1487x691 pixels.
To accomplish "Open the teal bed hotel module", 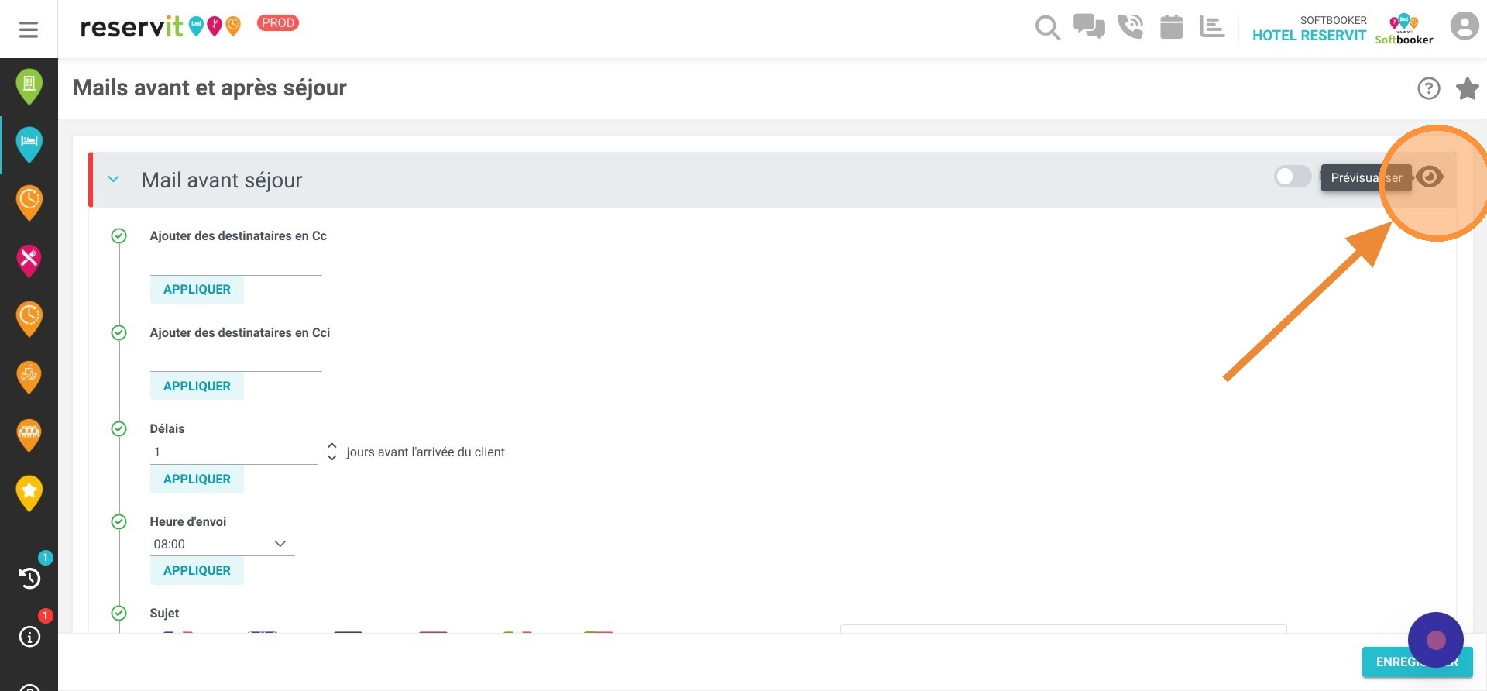I will [29, 144].
